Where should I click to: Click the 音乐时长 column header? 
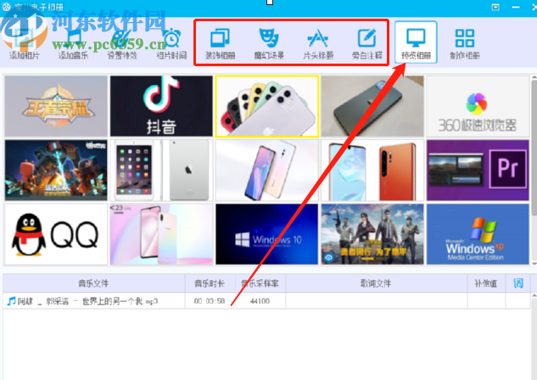click(x=210, y=283)
